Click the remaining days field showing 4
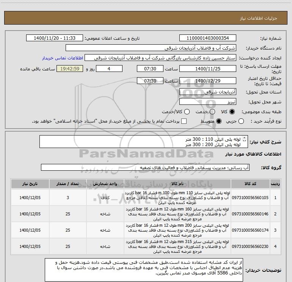292x282 pixels. [109, 69]
